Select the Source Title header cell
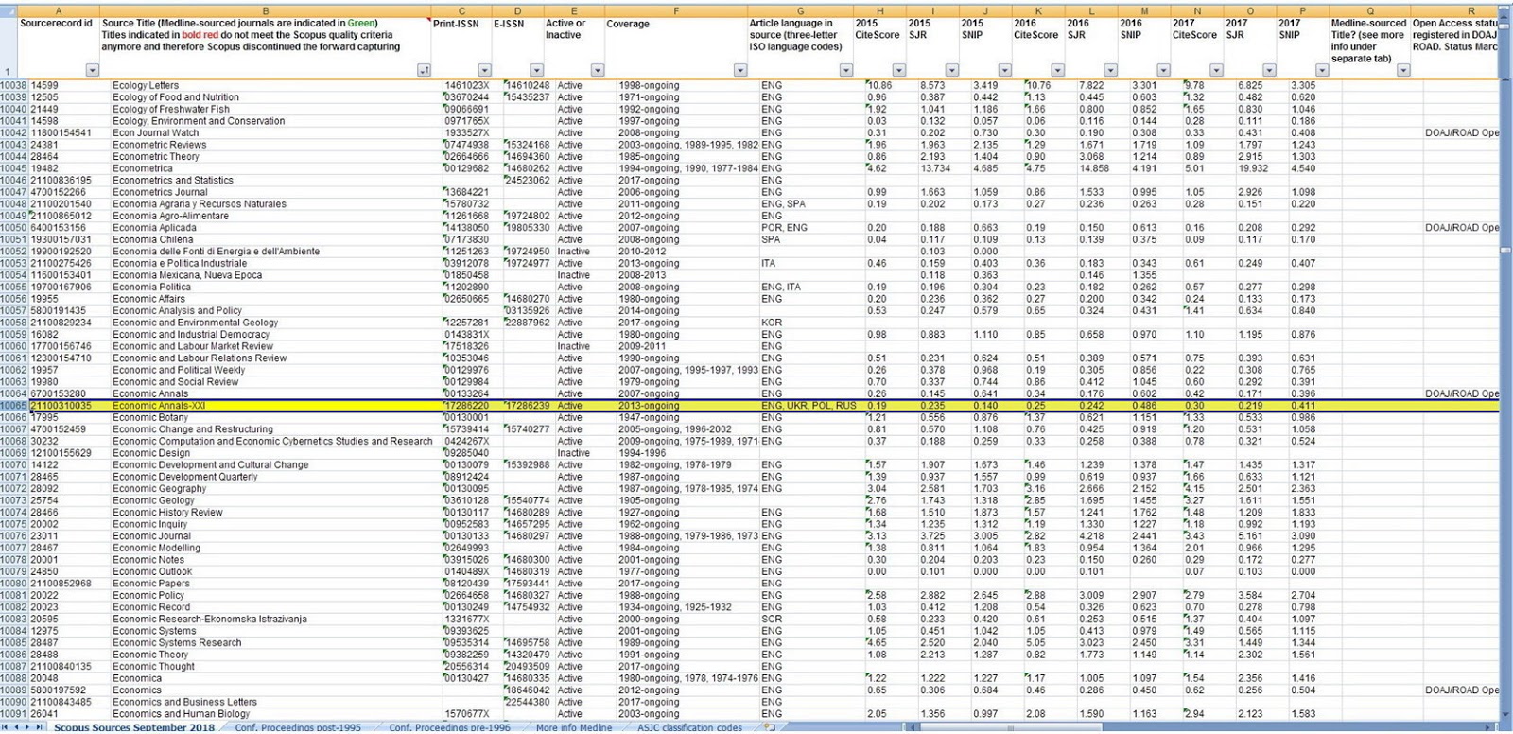 (265, 46)
